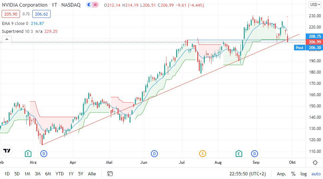Click the Okt label on time axis
Viewport: 323px width, 179px height.
(292, 162)
